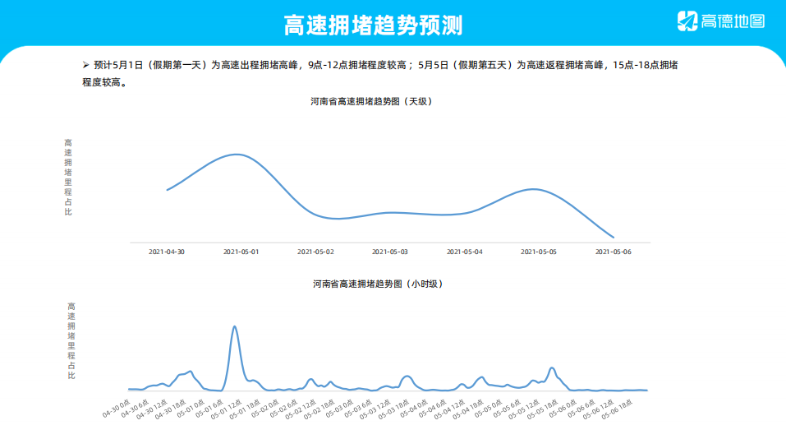Click the 2021-05-01 date axis label
786x439 pixels.
point(241,252)
